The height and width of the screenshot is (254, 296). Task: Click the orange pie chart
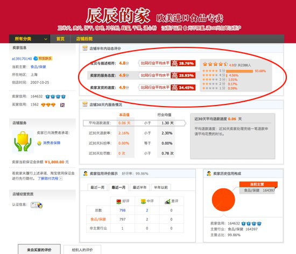(x=223, y=200)
